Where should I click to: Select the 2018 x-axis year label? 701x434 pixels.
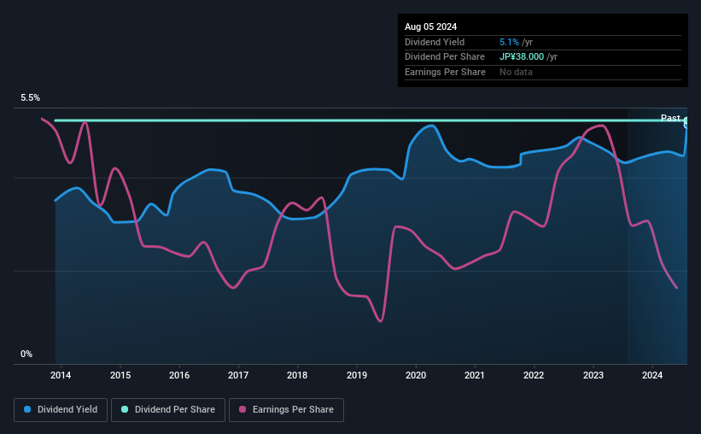click(297, 375)
